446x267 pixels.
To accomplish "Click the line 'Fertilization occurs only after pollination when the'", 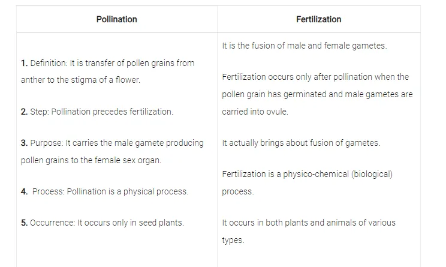I will (315, 77).
